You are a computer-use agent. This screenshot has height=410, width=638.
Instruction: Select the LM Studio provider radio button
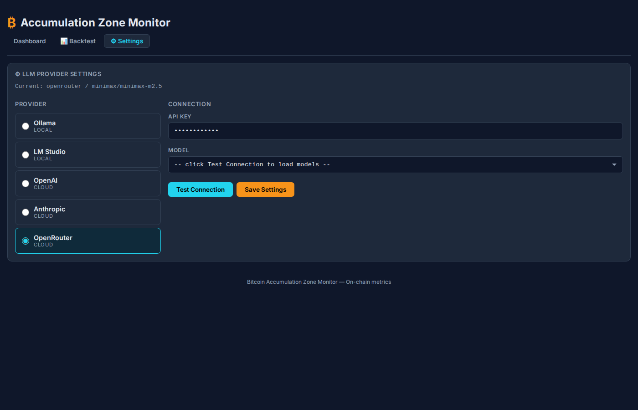[26, 155]
